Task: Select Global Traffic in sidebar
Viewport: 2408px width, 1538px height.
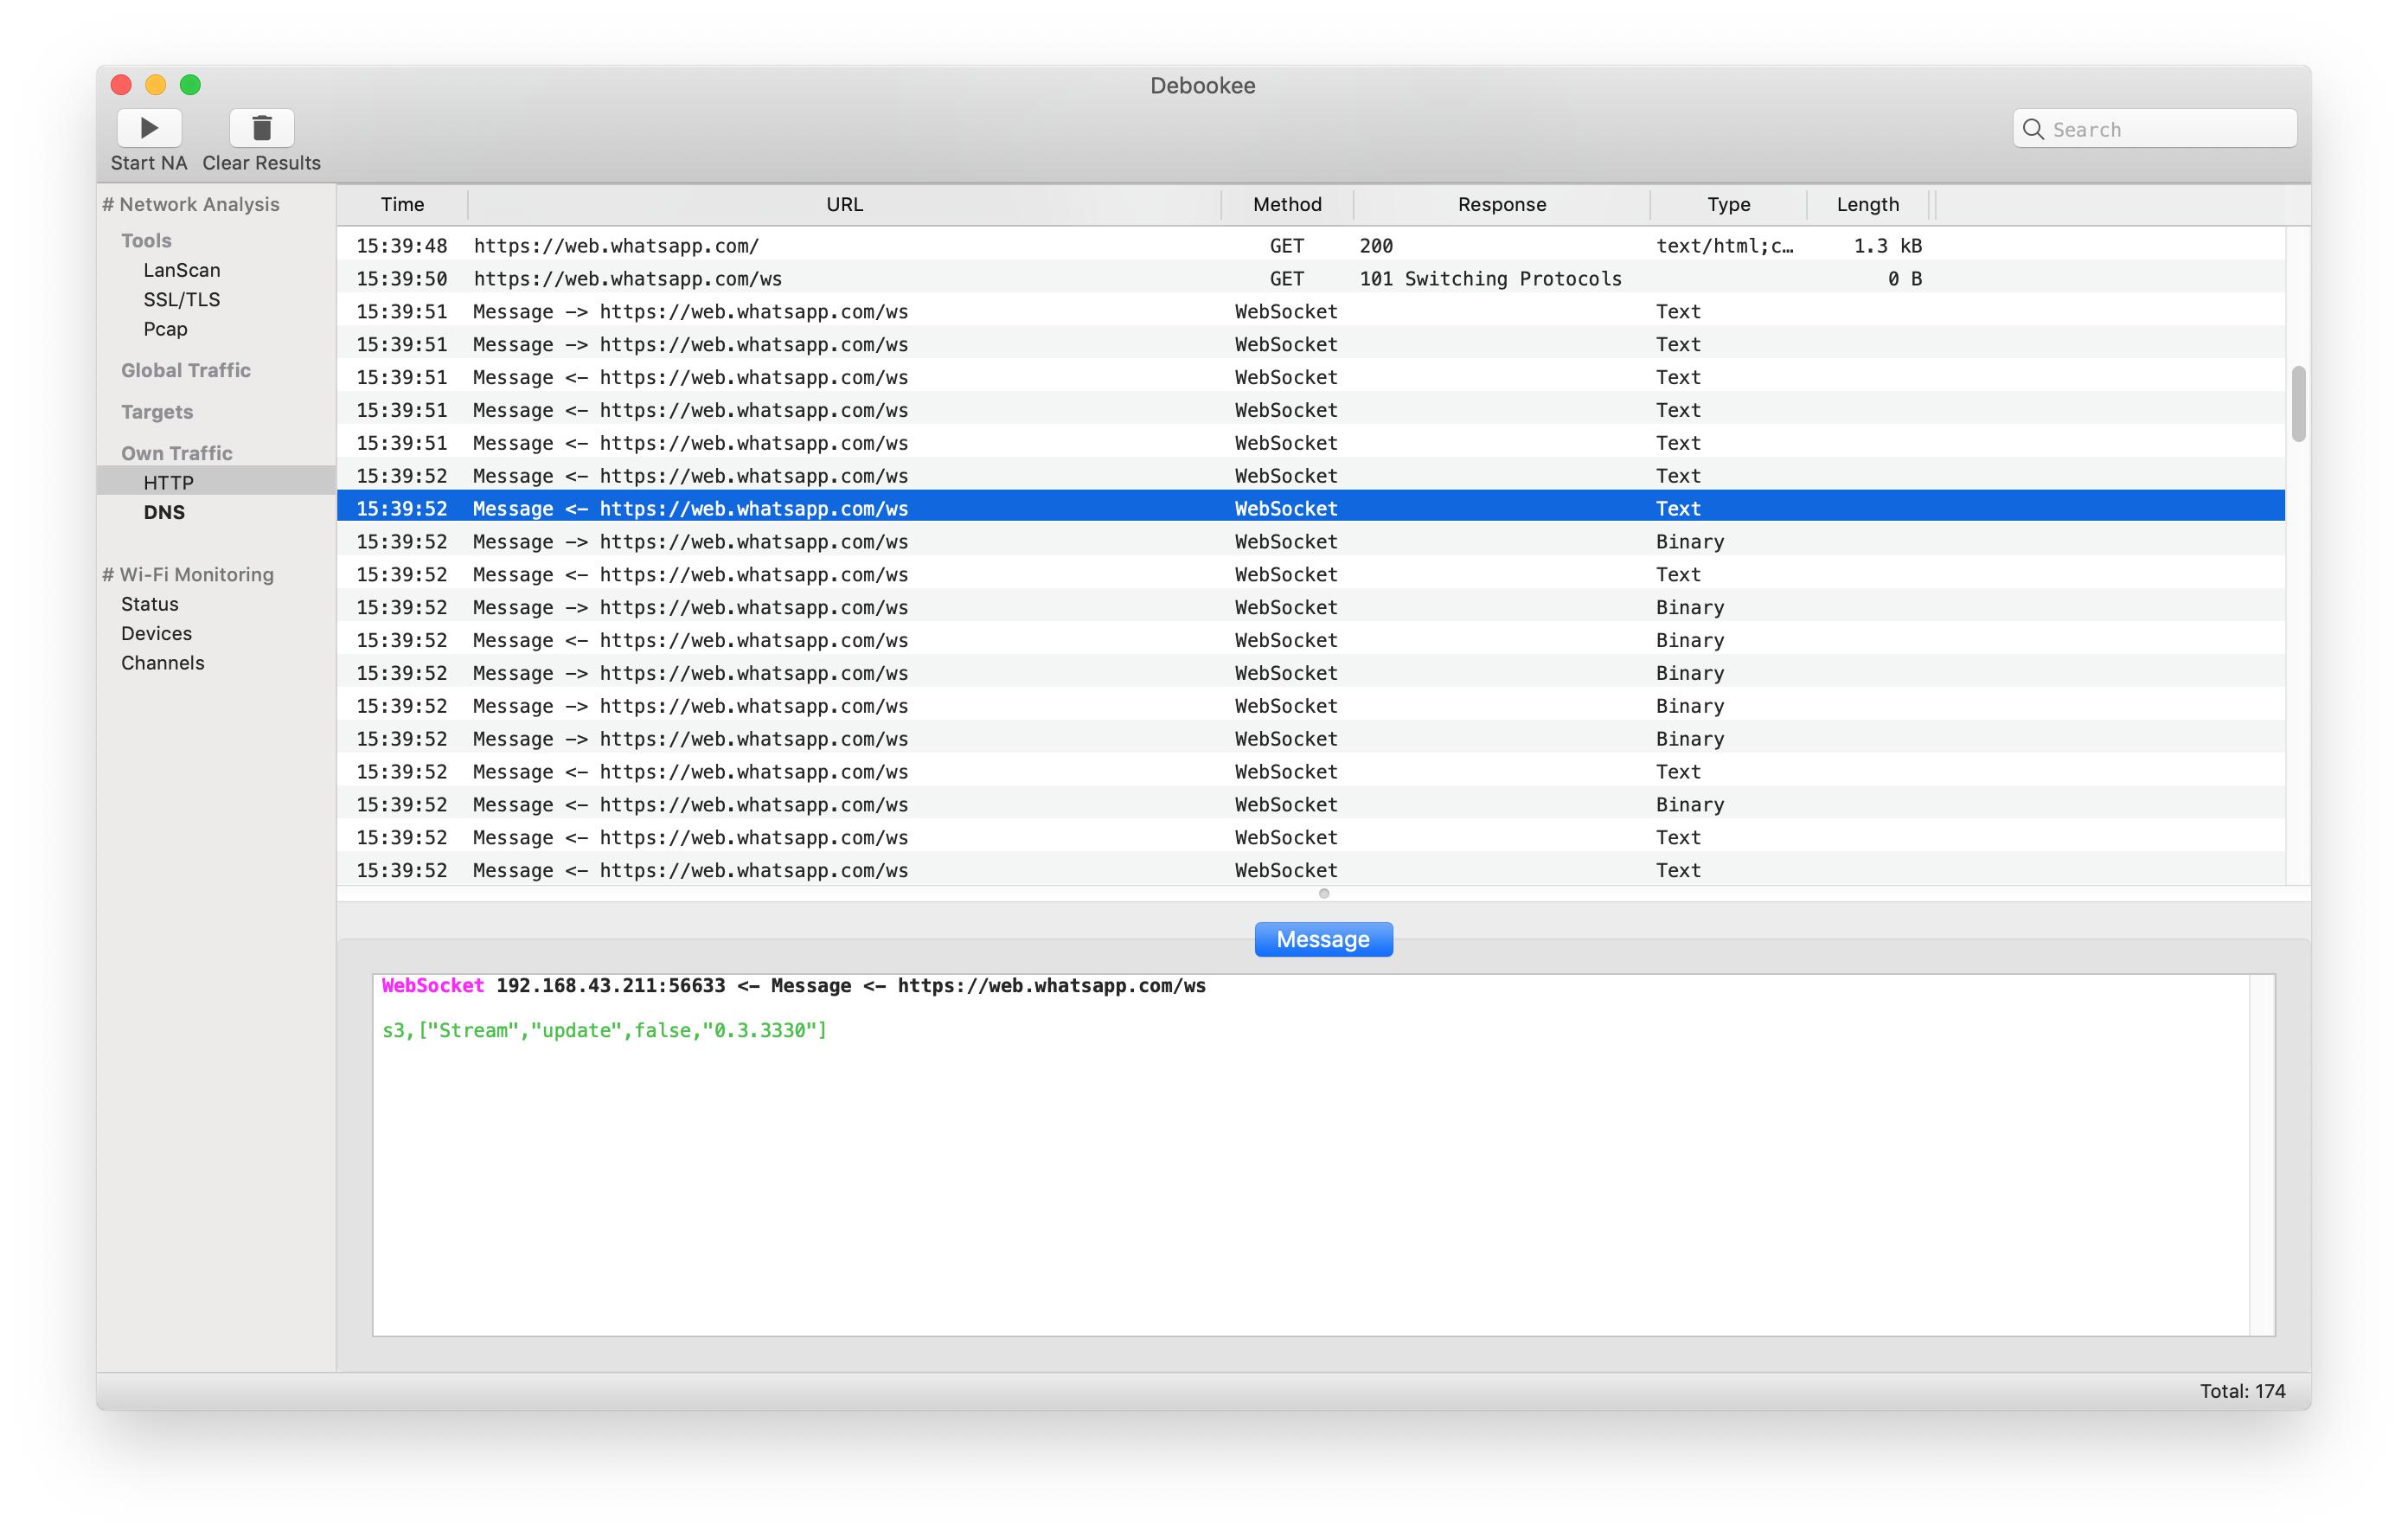Action: (x=186, y=370)
